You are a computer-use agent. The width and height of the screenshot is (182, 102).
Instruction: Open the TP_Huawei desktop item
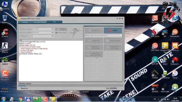click(5, 90)
